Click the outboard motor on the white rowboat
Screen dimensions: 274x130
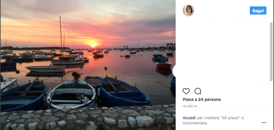(x=76, y=75)
